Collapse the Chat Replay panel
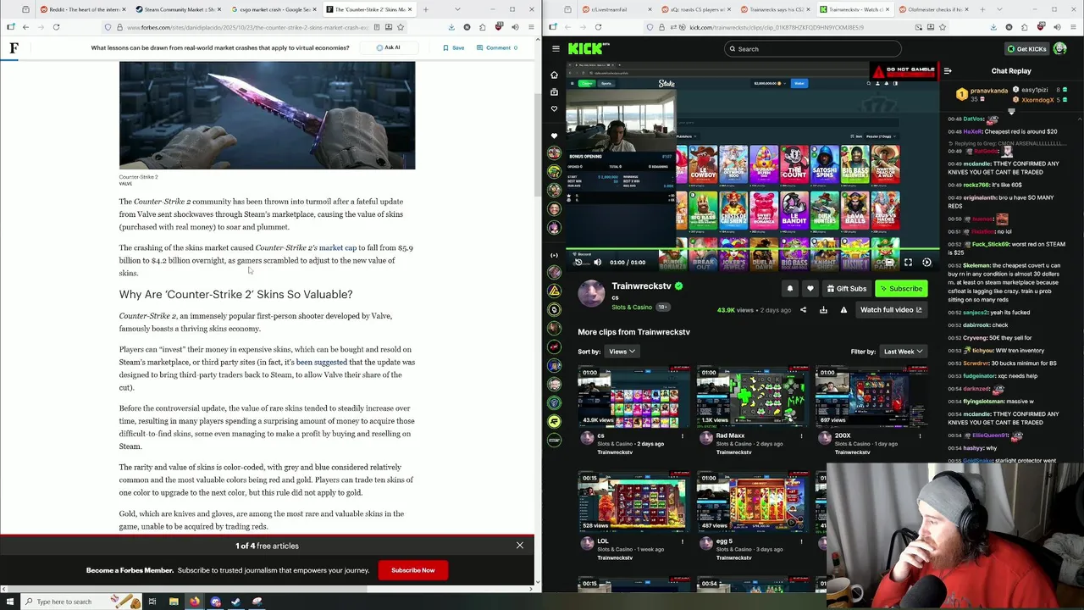 pyautogui.click(x=948, y=71)
